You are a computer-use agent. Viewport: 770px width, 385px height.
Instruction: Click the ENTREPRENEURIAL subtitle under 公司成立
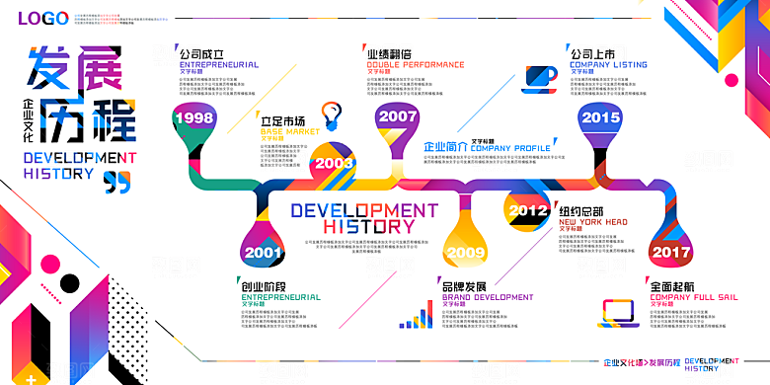coord(219,65)
